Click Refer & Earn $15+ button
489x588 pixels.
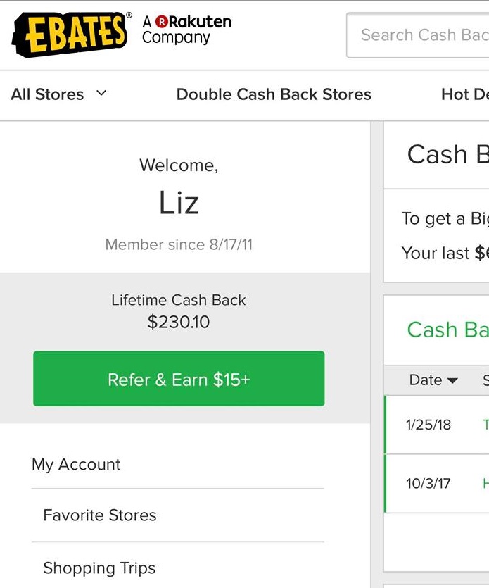click(179, 378)
